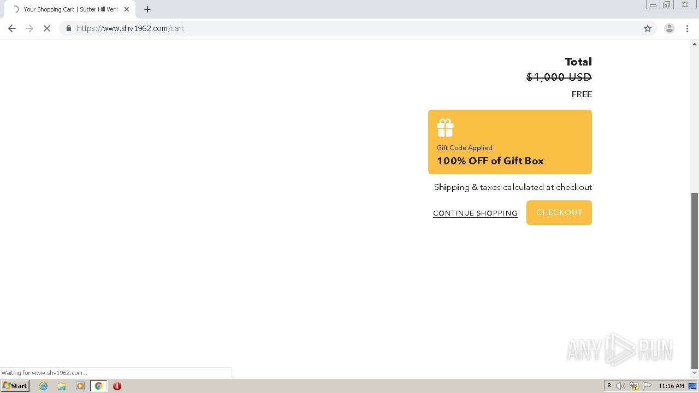Click the padlock site info icon

click(69, 28)
